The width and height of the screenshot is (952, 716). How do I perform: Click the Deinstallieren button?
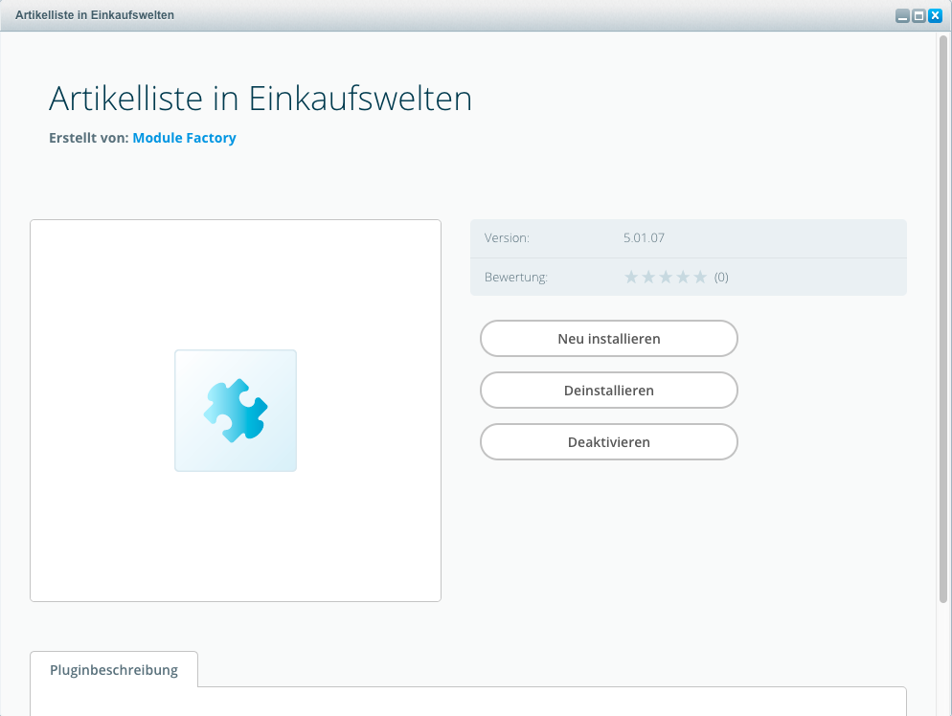tap(609, 391)
